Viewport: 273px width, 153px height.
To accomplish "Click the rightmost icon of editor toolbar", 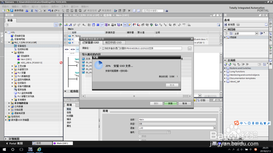I will point(218,25).
